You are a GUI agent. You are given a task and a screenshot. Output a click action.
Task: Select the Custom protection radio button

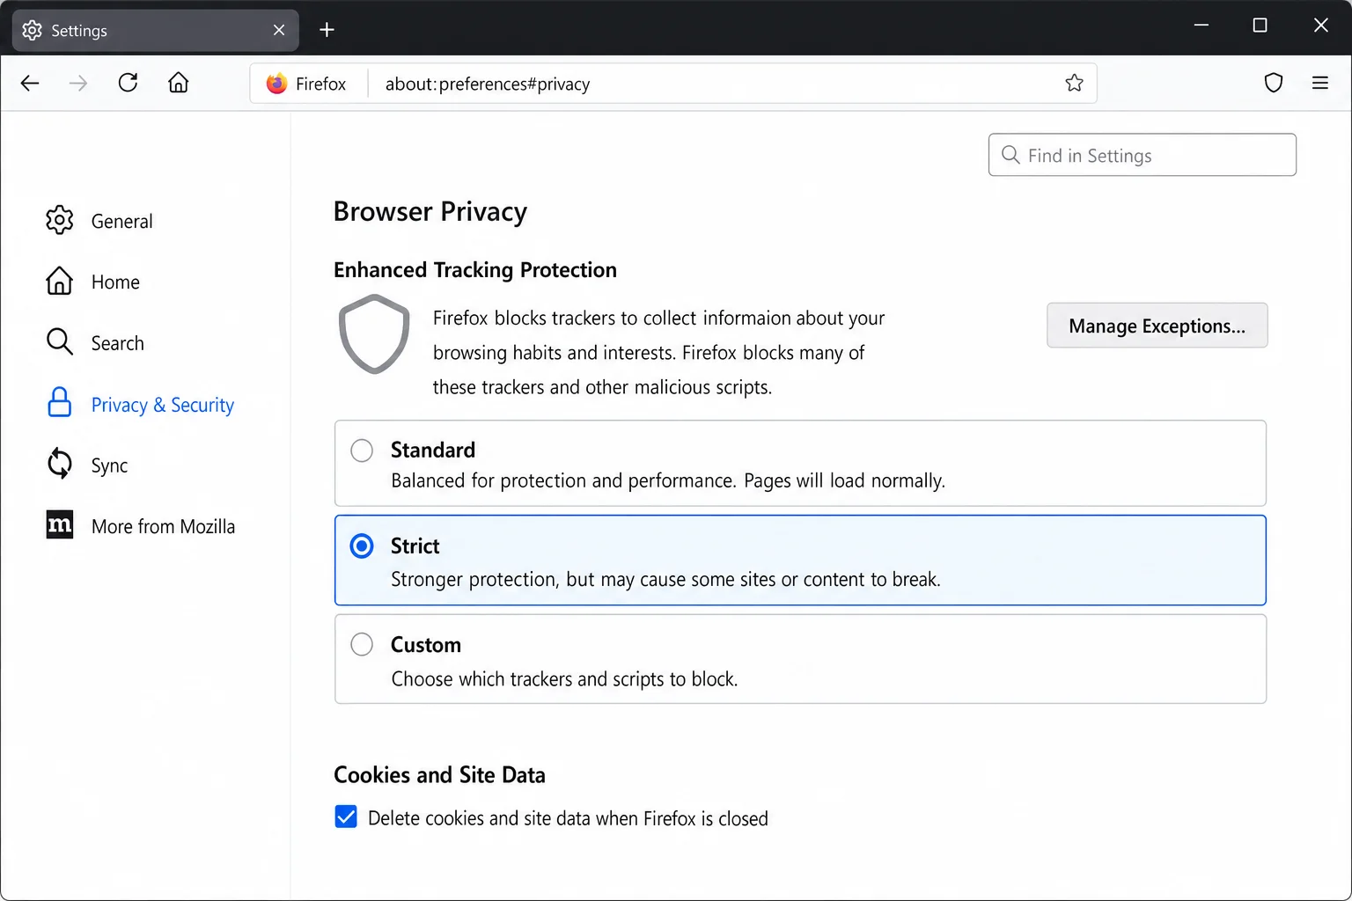tap(362, 644)
